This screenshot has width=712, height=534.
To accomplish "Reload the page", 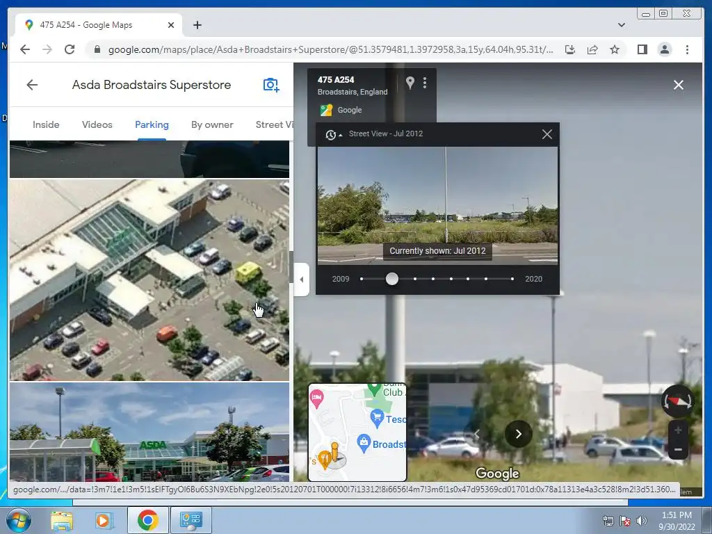I will (70, 49).
